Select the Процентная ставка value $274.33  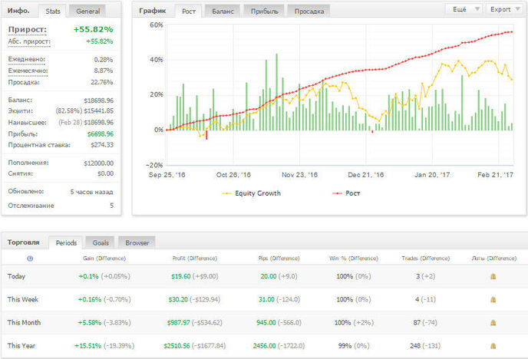tap(102, 145)
